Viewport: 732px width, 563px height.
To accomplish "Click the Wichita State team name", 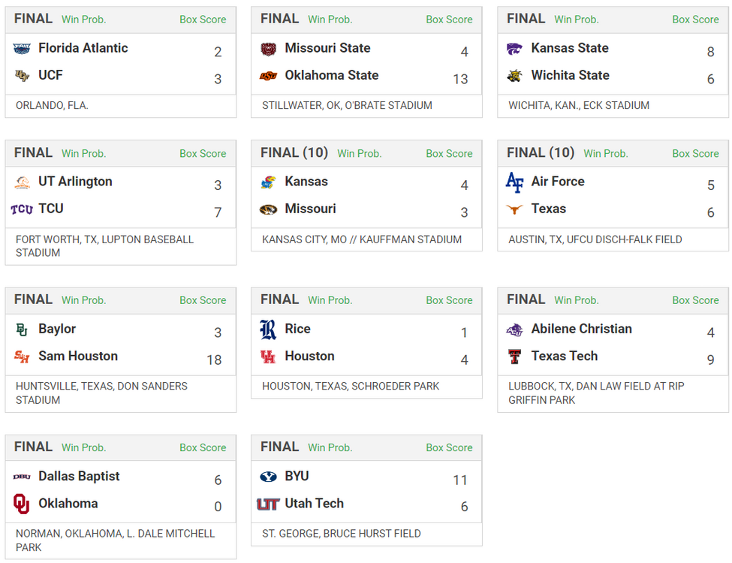I will [x=570, y=75].
